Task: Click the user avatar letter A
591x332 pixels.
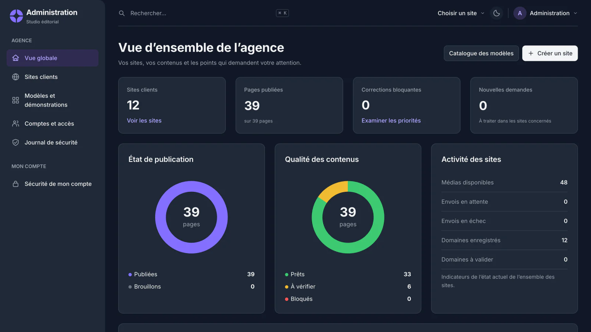Action: click(520, 13)
